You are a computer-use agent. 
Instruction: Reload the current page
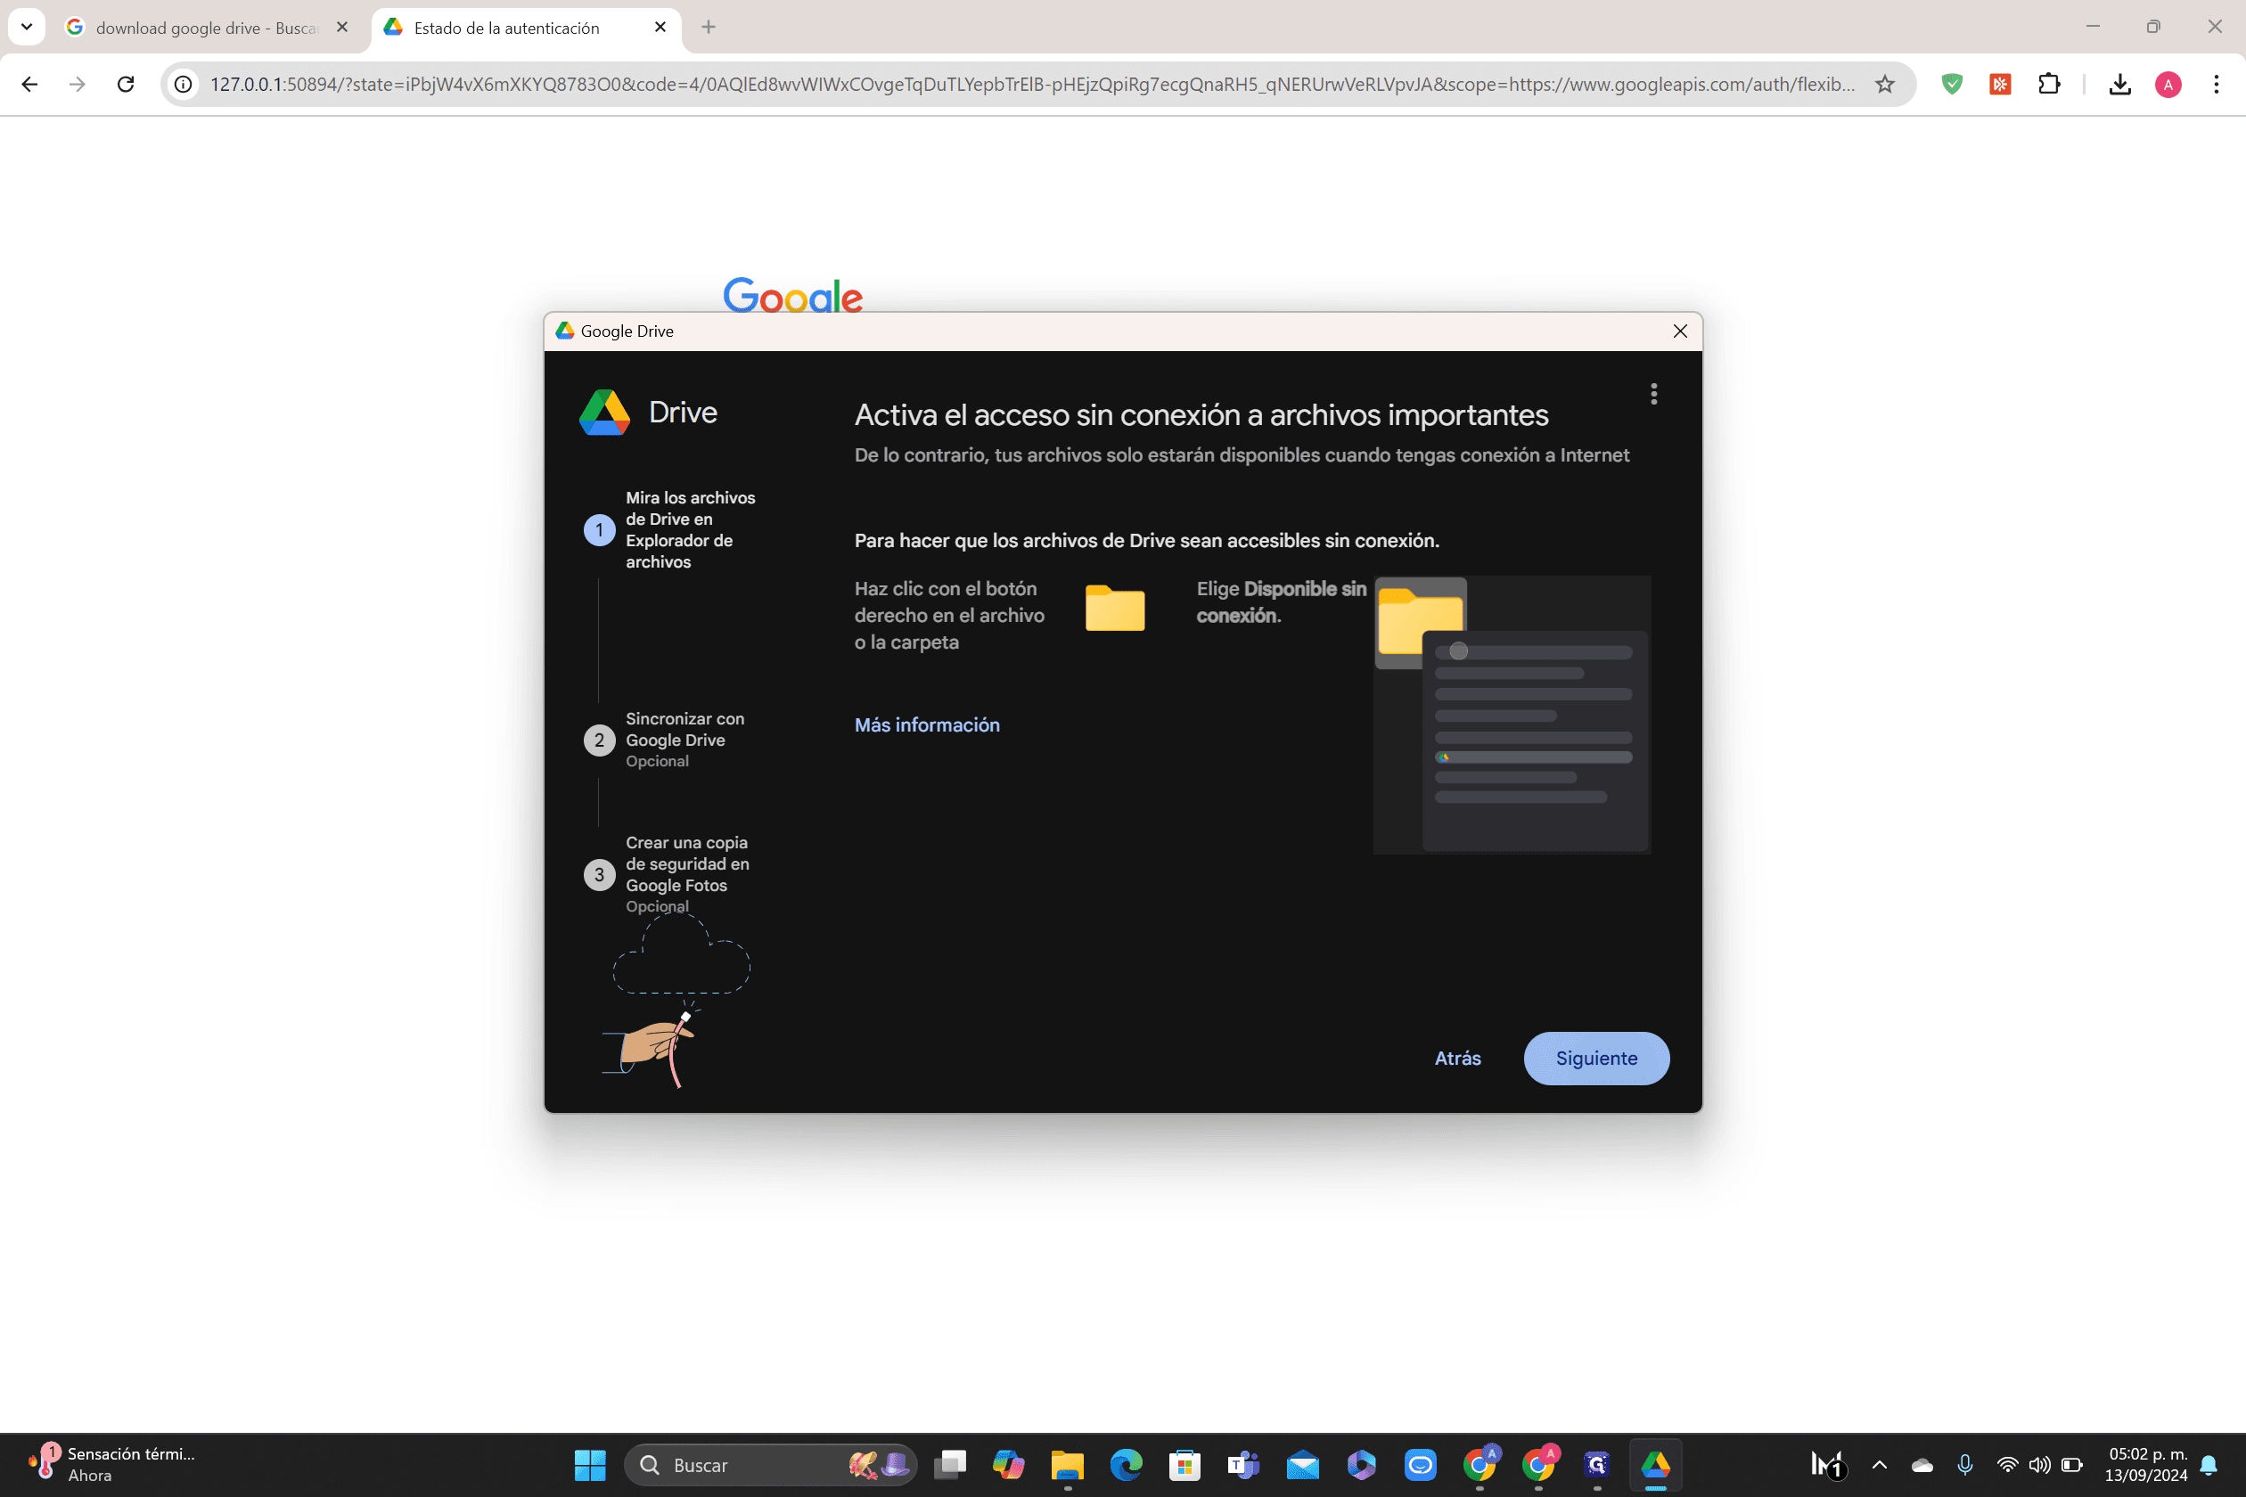click(125, 84)
